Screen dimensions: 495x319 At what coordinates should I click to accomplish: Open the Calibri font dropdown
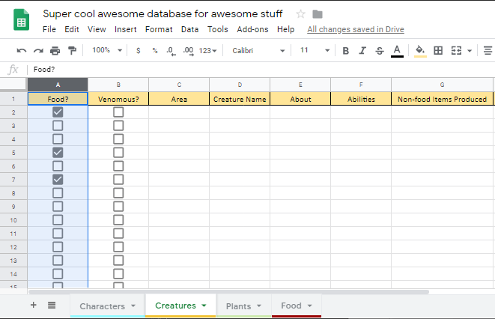pyautogui.click(x=258, y=51)
